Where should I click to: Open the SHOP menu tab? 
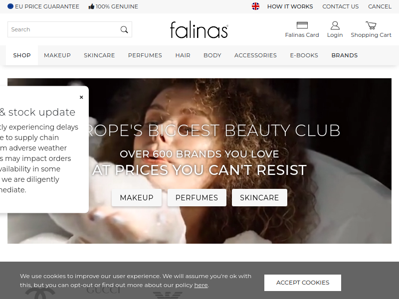pos(22,55)
